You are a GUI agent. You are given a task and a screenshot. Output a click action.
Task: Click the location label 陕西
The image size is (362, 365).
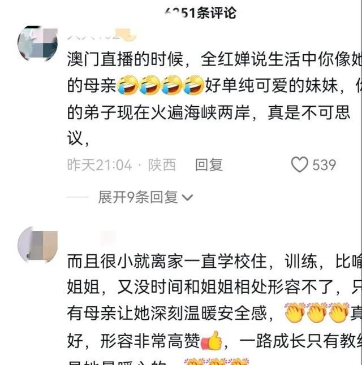[162, 165]
